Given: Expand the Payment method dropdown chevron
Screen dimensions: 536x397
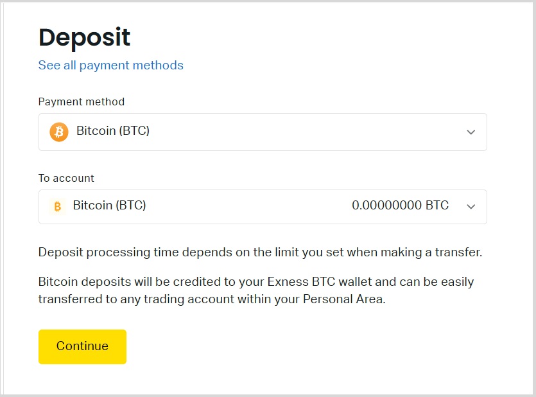Looking at the screenshot, I should [471, 132].
